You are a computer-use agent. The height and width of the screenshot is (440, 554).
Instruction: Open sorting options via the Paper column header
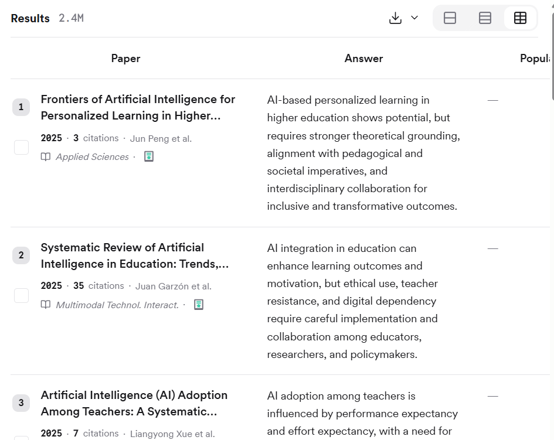[125, 59]
